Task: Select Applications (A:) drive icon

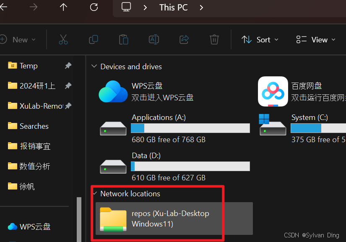Action: click(113, 128)
